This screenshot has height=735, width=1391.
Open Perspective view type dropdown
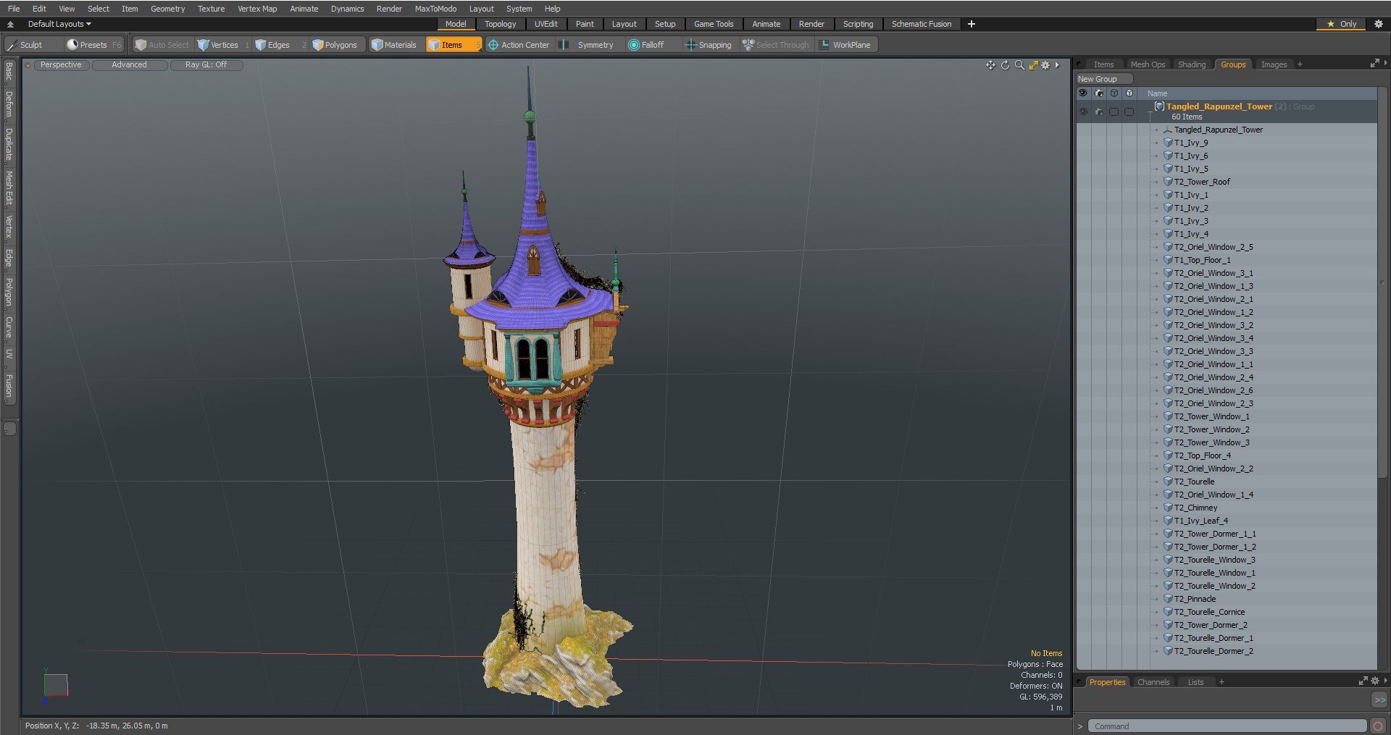(x=61, y=64)
